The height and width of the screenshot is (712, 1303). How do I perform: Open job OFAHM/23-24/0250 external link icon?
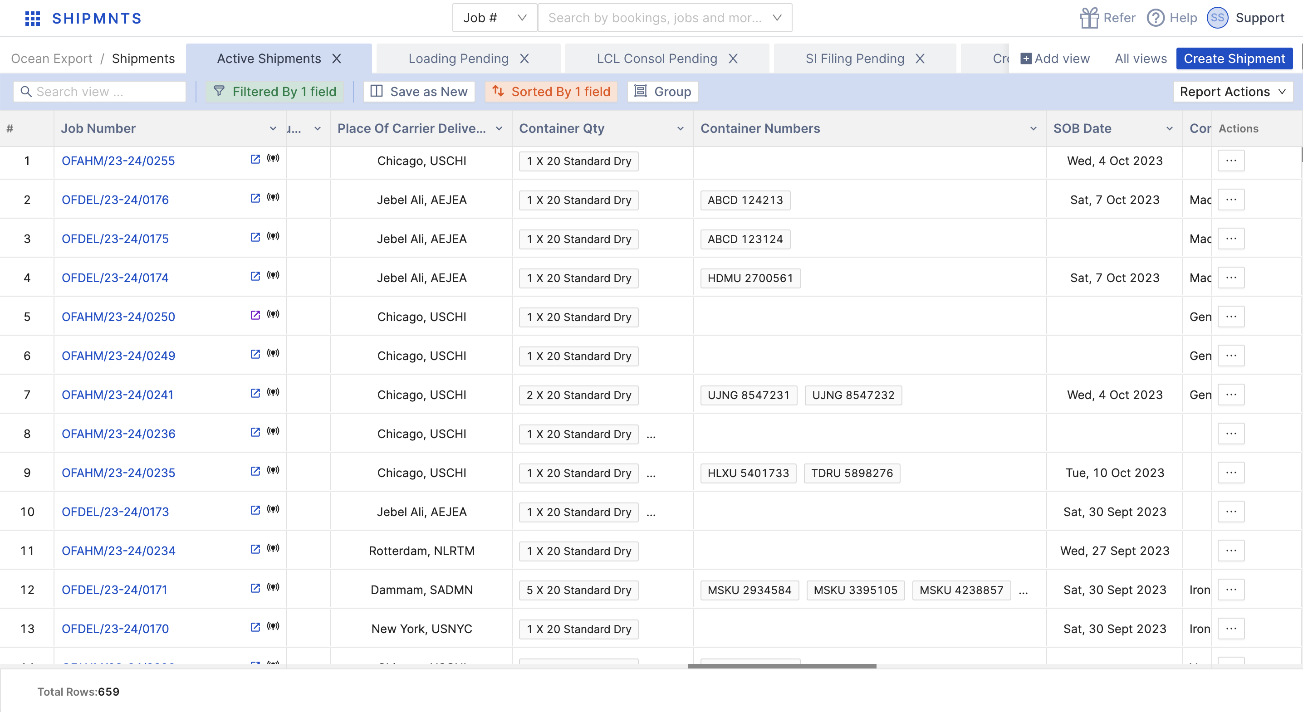[255, 315]
